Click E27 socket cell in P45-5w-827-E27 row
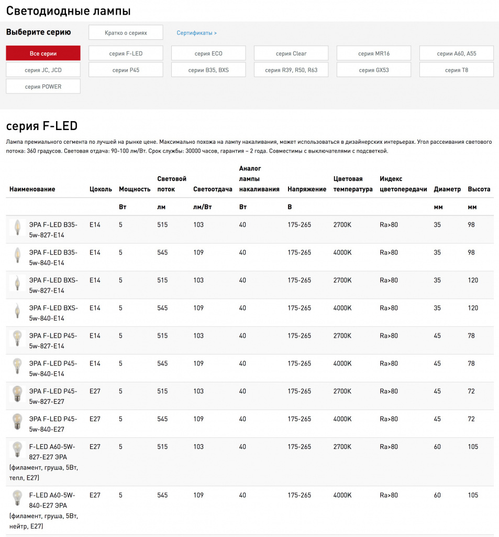 [95, 391]
